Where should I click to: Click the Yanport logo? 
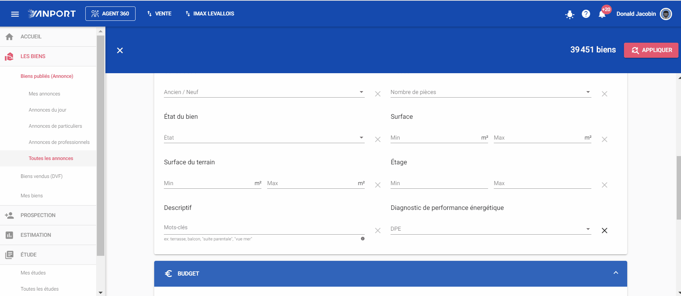(52, 14)
